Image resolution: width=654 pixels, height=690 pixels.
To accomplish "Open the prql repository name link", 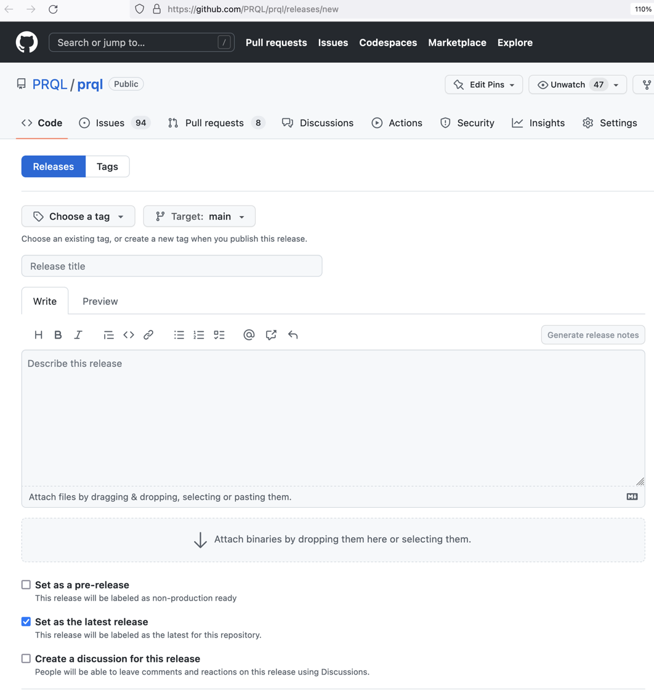I will (90, 84).
